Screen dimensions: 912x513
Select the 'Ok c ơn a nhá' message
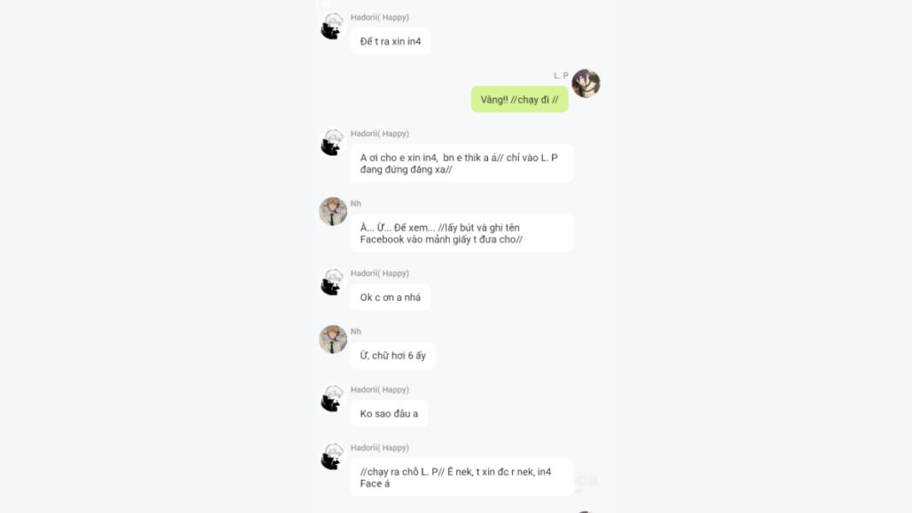391,298
